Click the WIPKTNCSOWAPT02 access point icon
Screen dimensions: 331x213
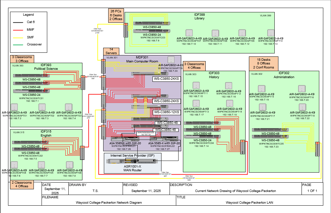[x=42, y=107]
